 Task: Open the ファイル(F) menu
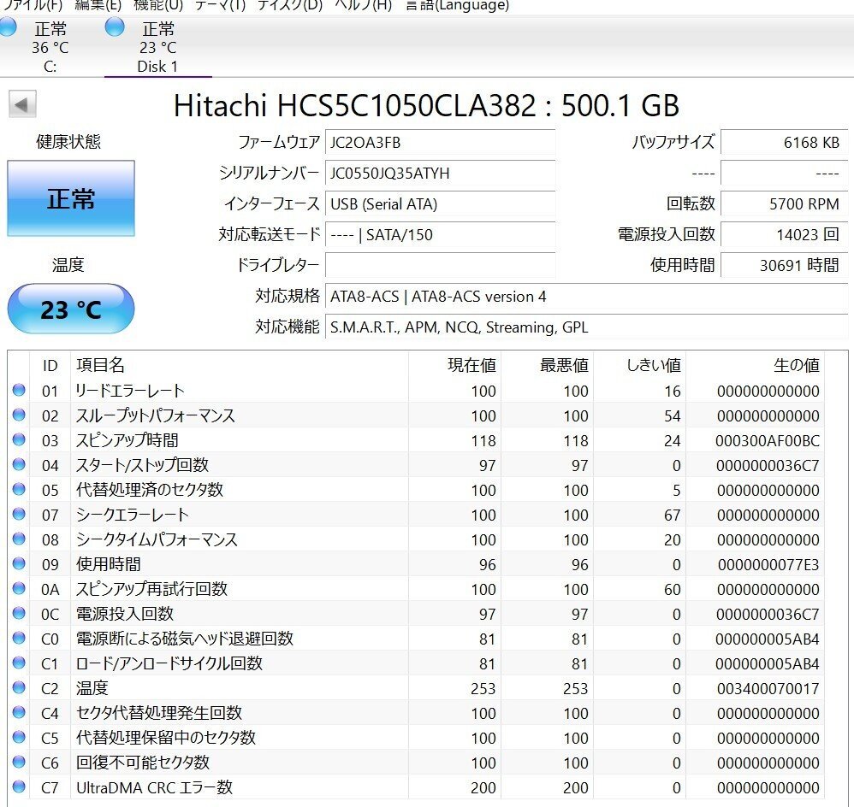pos(32,5)
